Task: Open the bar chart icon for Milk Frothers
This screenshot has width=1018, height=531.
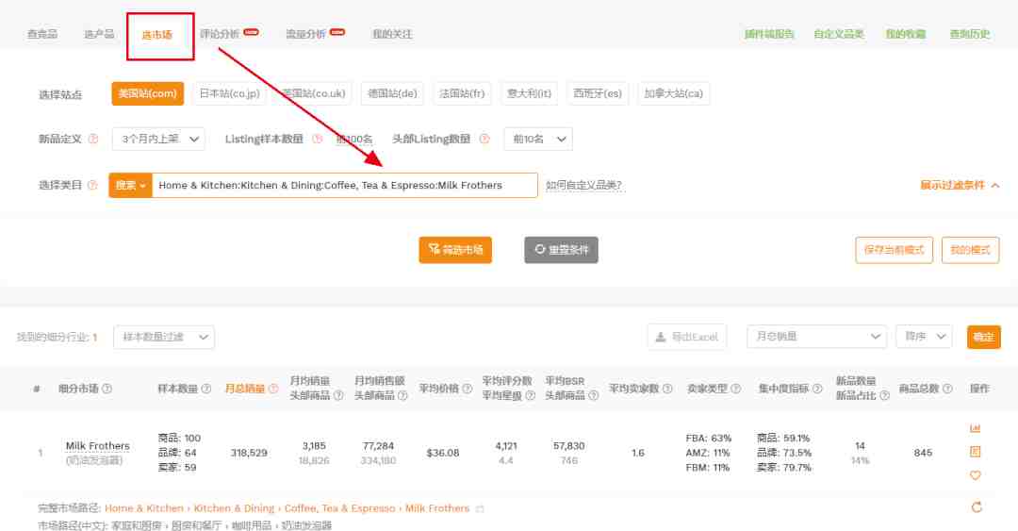Action: click(975, 428)
